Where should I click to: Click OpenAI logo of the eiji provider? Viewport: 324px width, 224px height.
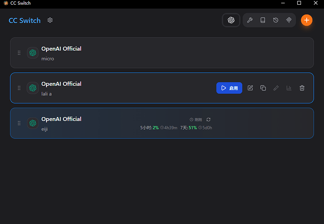click(33, 123)
